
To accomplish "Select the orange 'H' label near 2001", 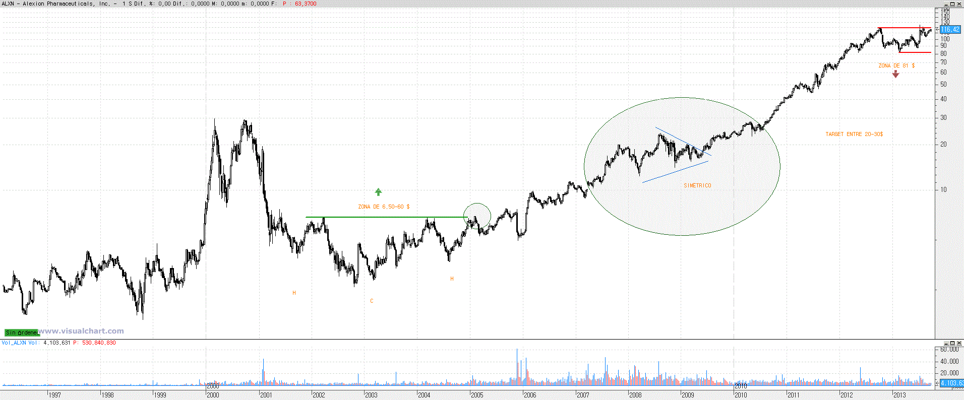I will coord(294,293).
